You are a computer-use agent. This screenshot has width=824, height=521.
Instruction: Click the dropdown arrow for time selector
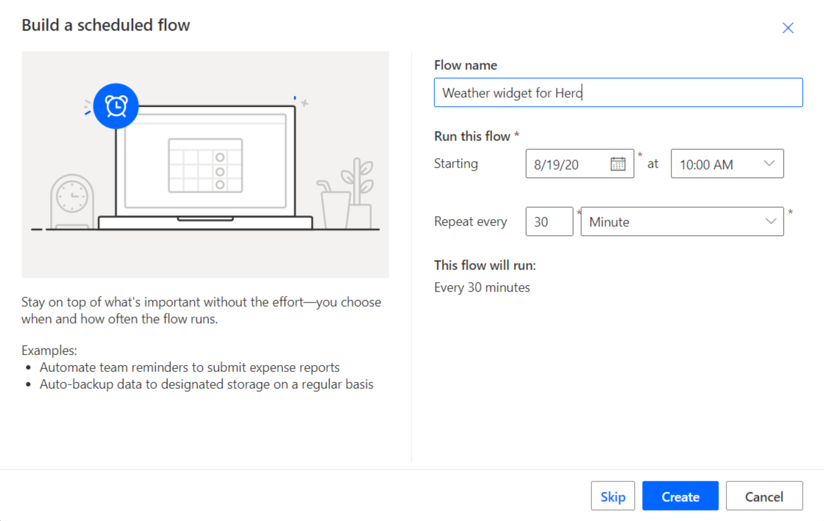[770, 163]
